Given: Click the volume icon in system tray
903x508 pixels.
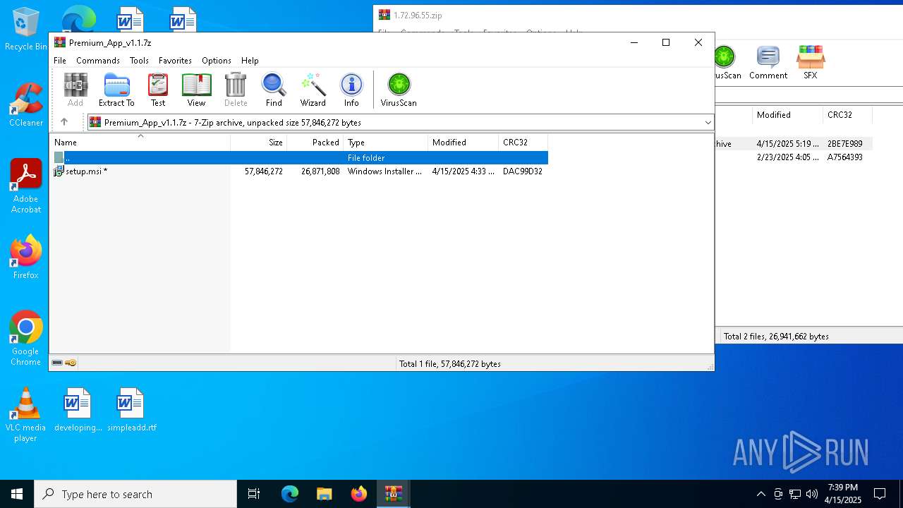Looking at the screenshot, I should pyautogui.click(x=812, y=494).
